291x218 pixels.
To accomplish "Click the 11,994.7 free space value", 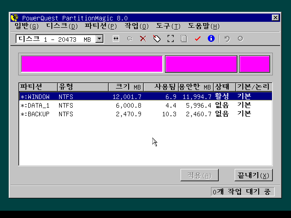I will tap(197, 97).
